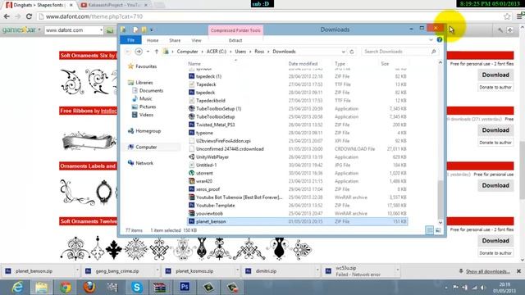
Task: Switch to details view icon
Action: (430, 230)
